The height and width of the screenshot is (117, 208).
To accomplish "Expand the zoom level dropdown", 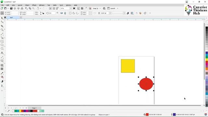I will point(71,8).
